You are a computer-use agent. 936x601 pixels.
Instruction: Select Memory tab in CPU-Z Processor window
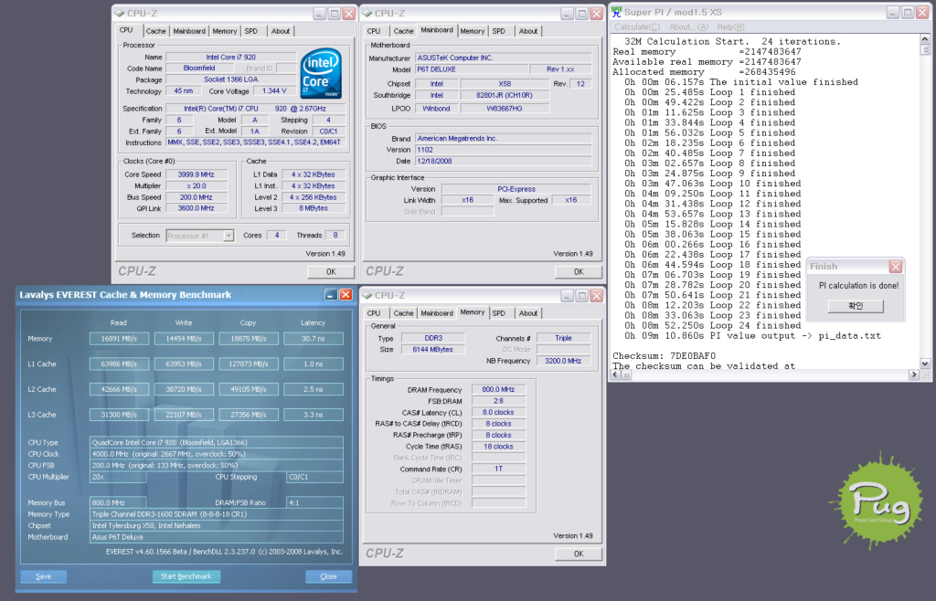[225, 31]
